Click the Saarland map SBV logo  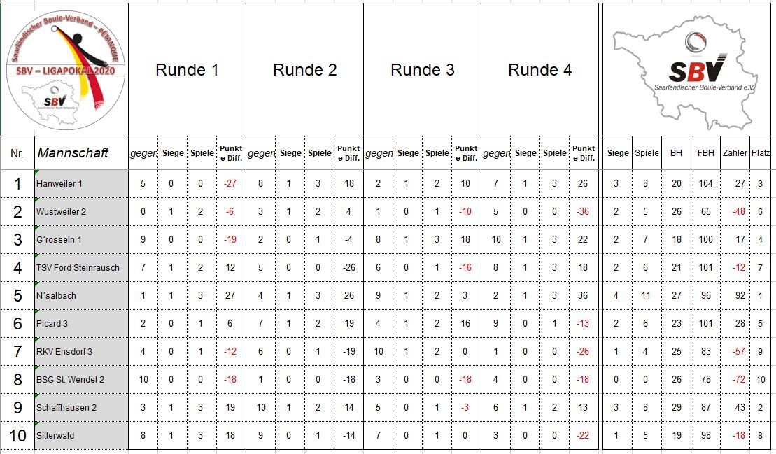coord(689,70)
